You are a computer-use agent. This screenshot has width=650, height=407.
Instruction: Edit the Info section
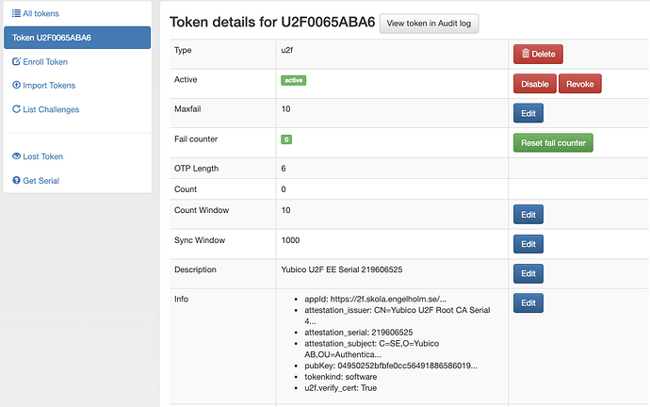[x=528, y=303]
